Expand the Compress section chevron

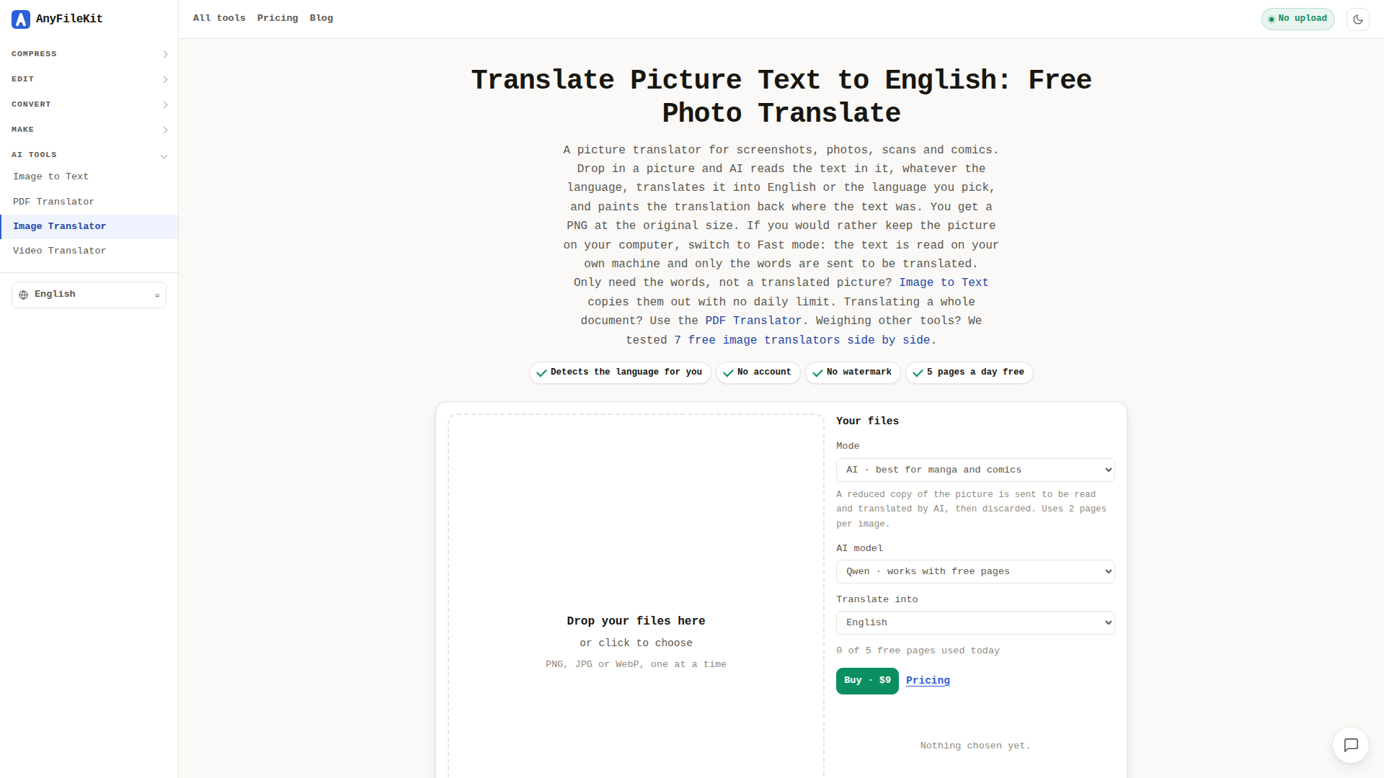tap(165, 54)
